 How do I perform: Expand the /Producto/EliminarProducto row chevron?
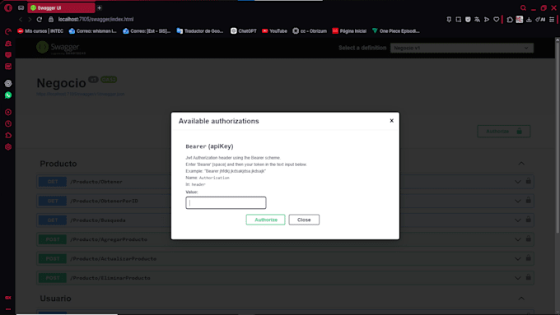click(517, 278)
